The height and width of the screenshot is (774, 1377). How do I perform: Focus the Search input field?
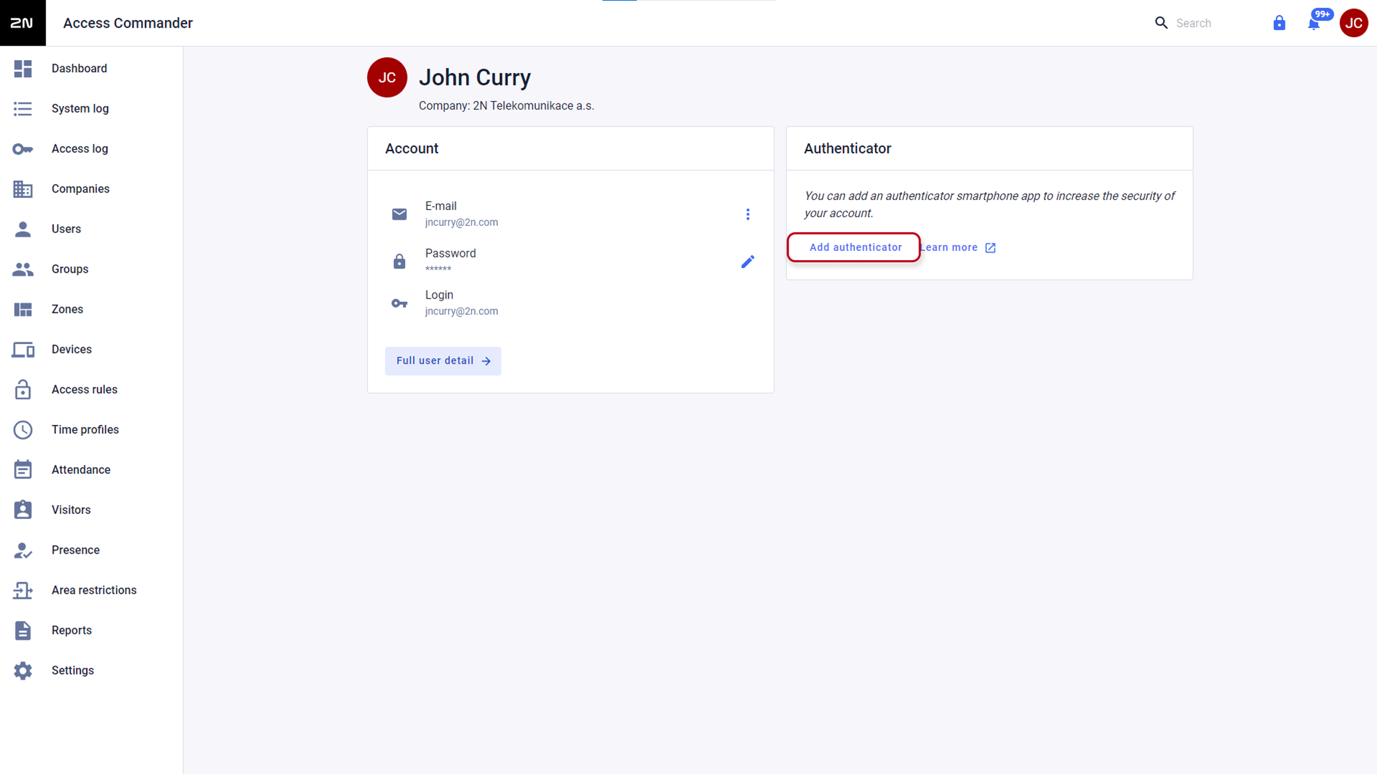(1213, 23)
